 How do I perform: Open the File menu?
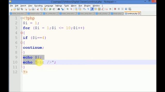click(11, 6)
